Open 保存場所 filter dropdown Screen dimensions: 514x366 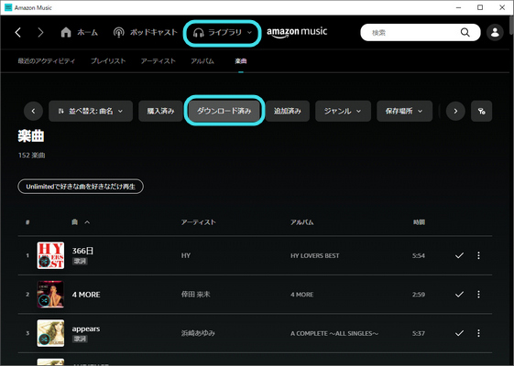pos(405,111)
